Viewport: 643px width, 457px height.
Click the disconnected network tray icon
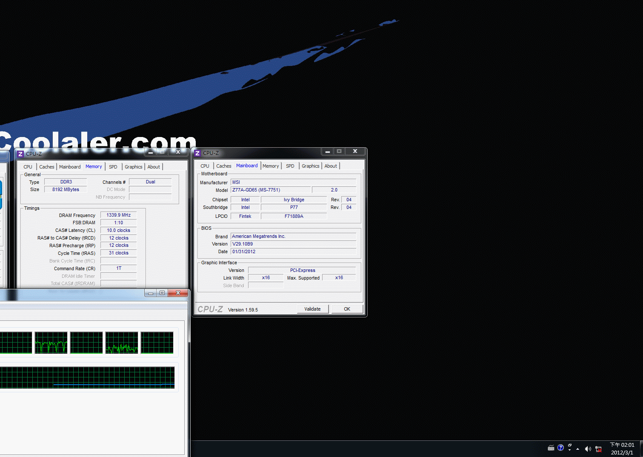(x=598, y=449)
